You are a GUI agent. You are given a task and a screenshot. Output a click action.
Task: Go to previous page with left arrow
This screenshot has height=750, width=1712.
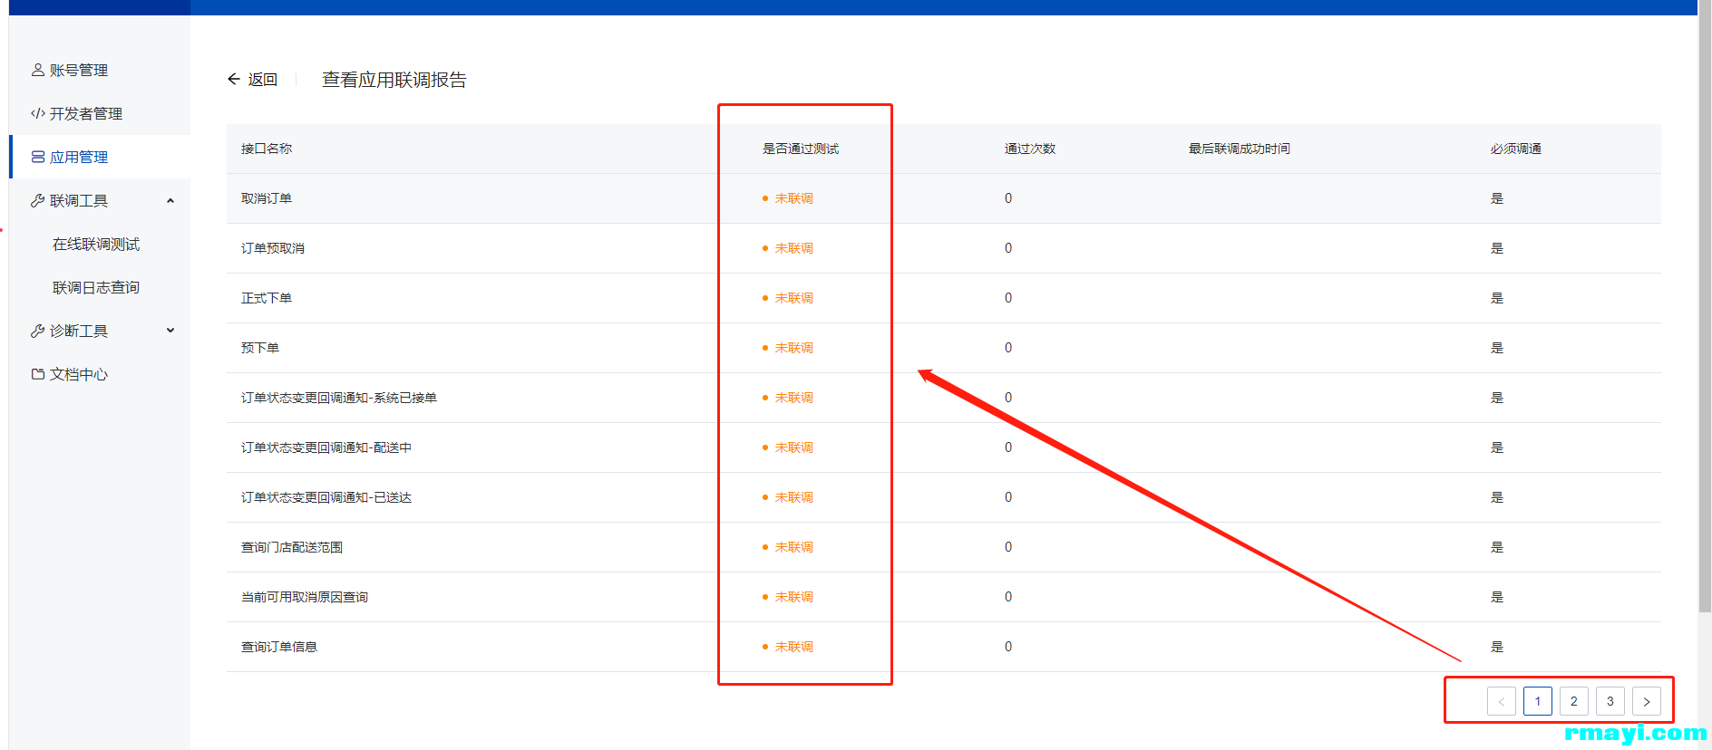[x=1502, y=701]
